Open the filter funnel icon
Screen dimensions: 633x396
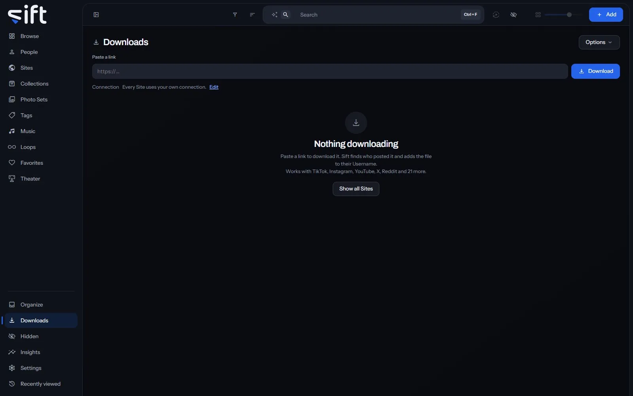tap(235, 15)
